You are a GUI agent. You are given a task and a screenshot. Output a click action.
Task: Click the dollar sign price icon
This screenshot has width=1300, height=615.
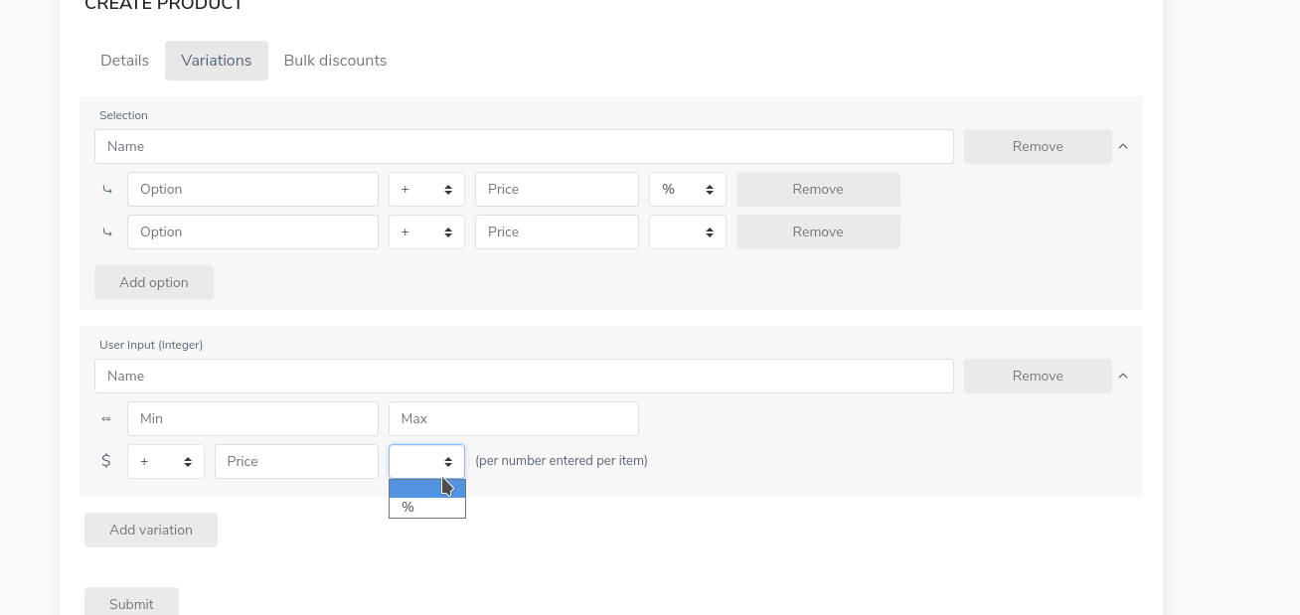(106, 461)
